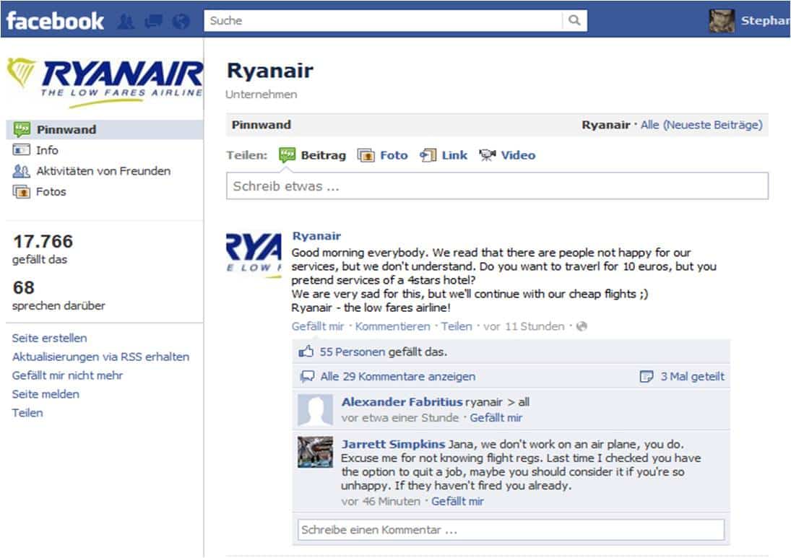Select the Foto share icon

[x=366, y=155]
